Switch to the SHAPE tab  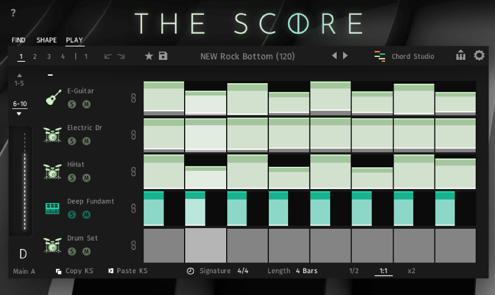pyautogui.click(x=47, y=40)
